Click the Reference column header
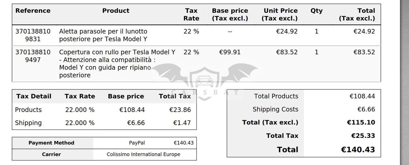Screen dimensions: 409x165 click(33, 11)
